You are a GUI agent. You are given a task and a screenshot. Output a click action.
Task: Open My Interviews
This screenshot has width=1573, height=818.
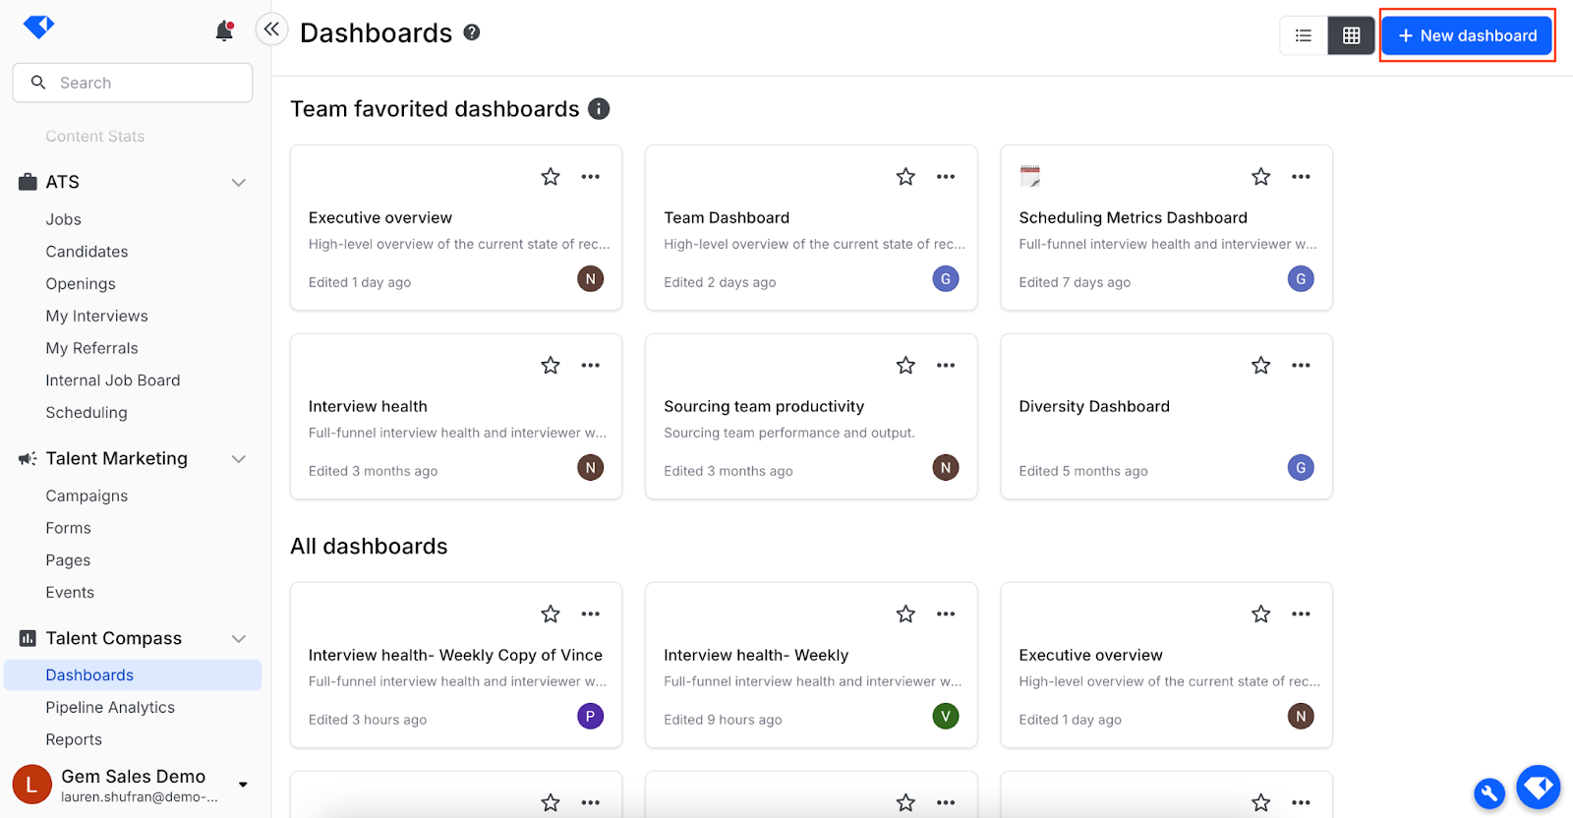[x=96, y=316]
